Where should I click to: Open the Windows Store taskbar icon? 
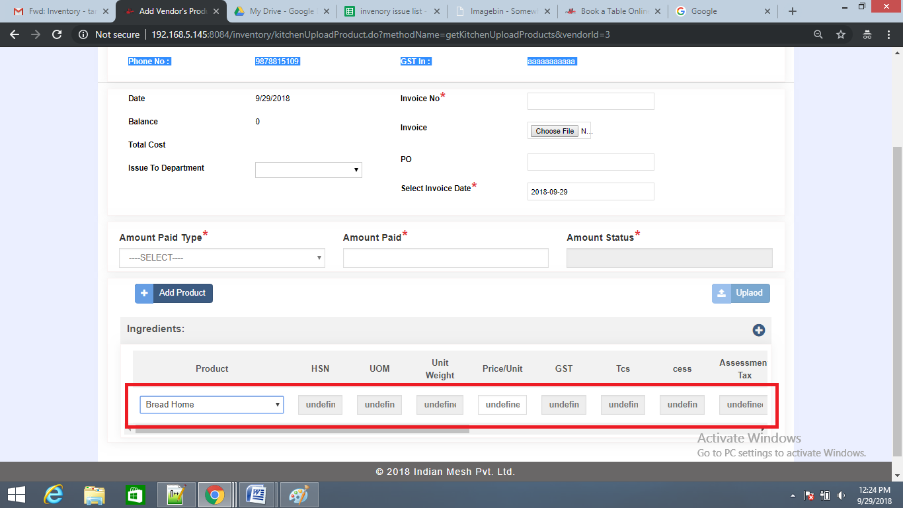pyautogui.click(x=135, y=495)
